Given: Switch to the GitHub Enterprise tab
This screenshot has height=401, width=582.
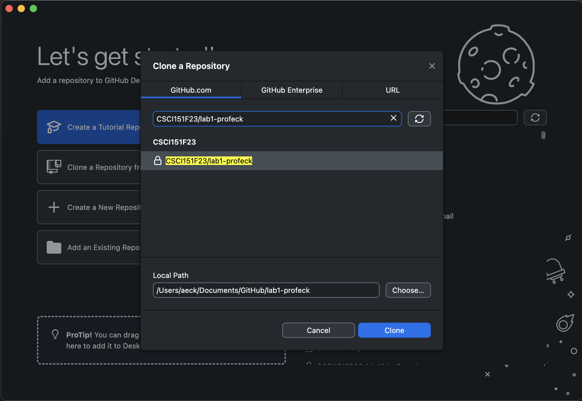Looking at the screenshot, I should pyautogui.click(x=292, y=90).
